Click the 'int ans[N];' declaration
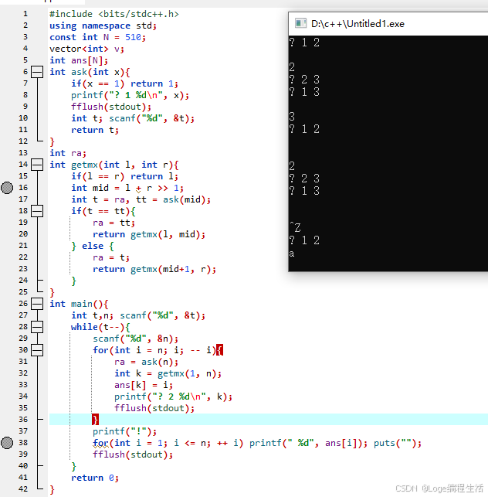488x497 pixels. click(x=79, y=60)
